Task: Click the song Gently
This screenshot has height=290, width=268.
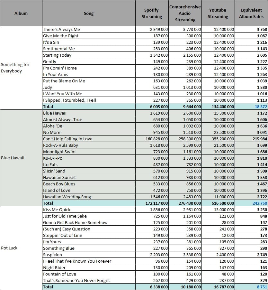Action: 89,61
